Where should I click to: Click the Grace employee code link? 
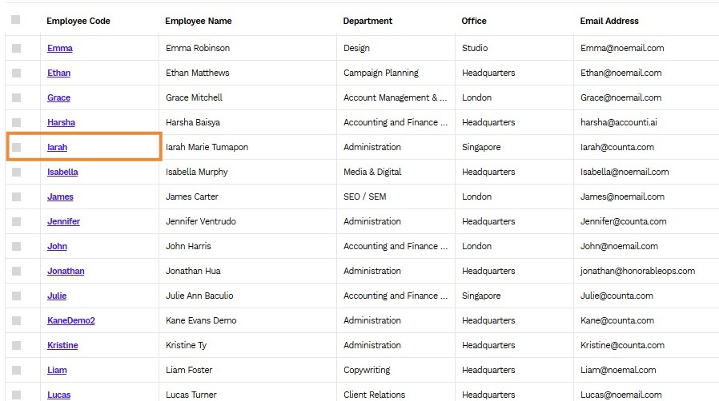click(58, 97)
